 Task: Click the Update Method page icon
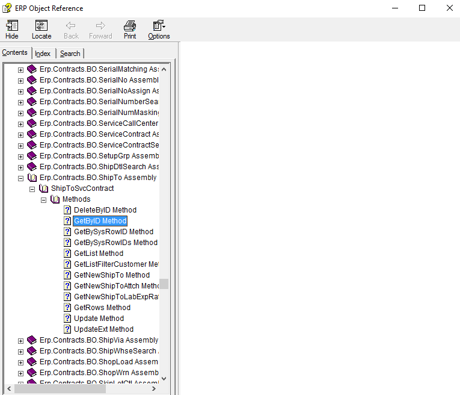tap(67, 319)
